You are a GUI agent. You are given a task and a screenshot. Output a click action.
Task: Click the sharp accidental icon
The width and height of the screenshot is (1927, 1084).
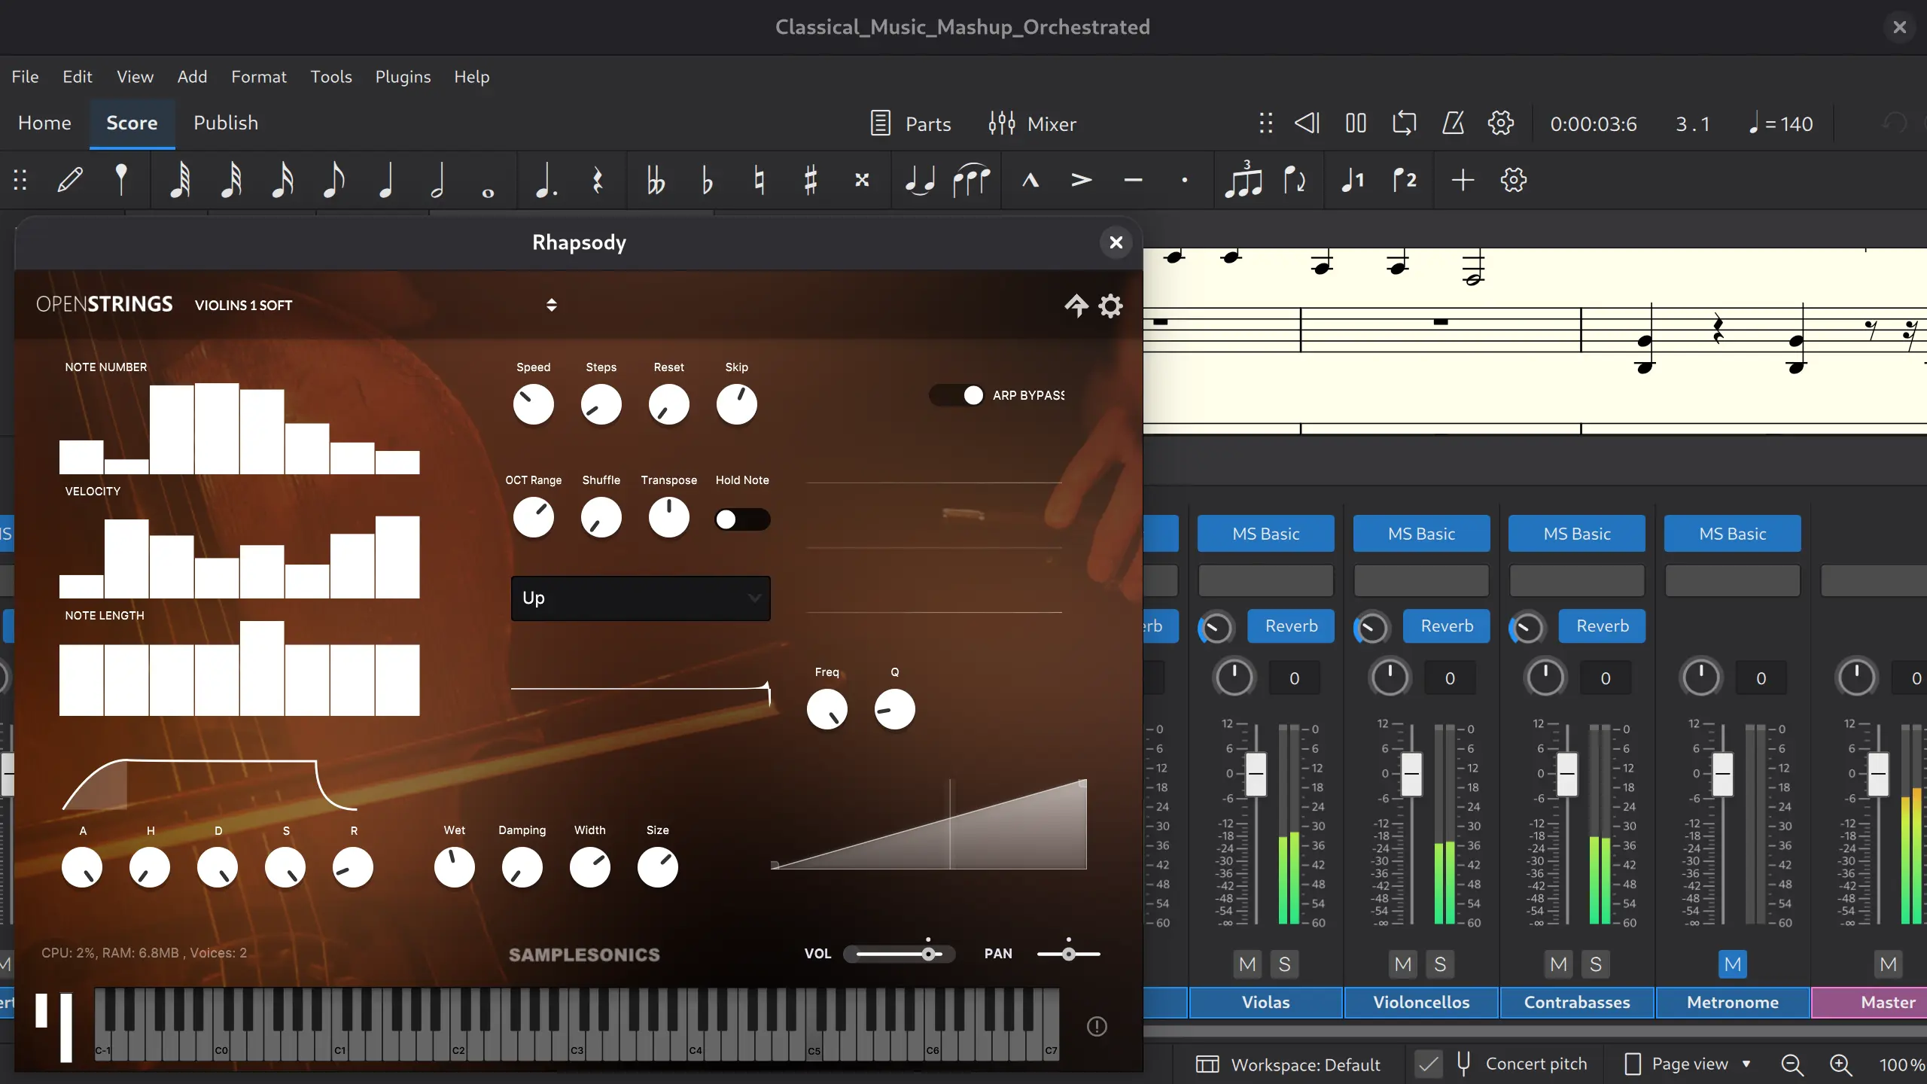coord(811,181)
